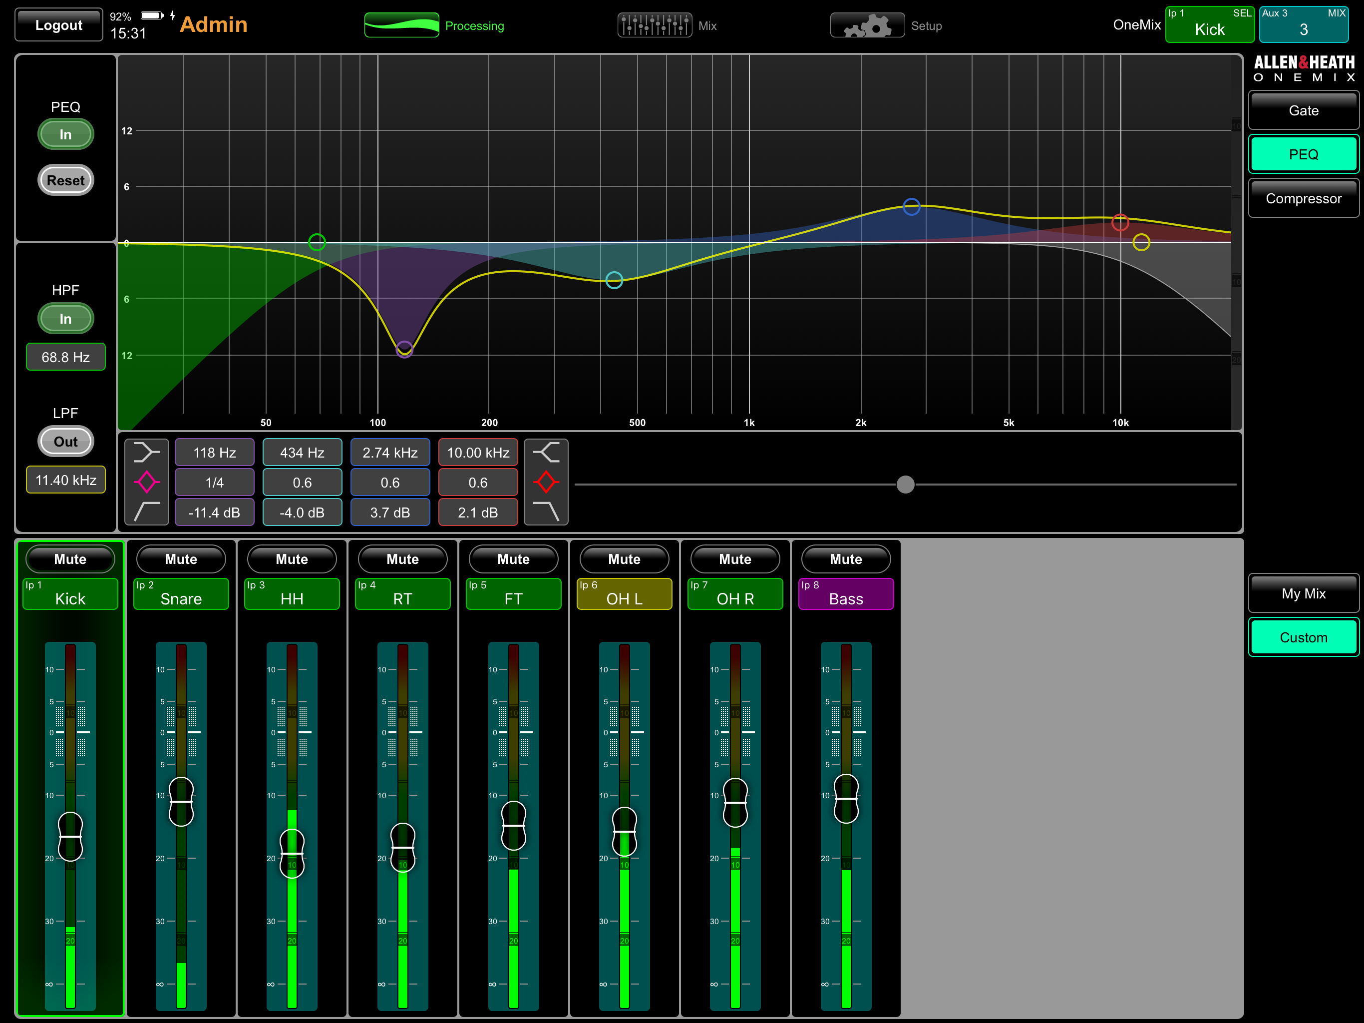Open Setup gears icon
Viewport: 1364px width, 1023px height.
(x=867, y=25)
